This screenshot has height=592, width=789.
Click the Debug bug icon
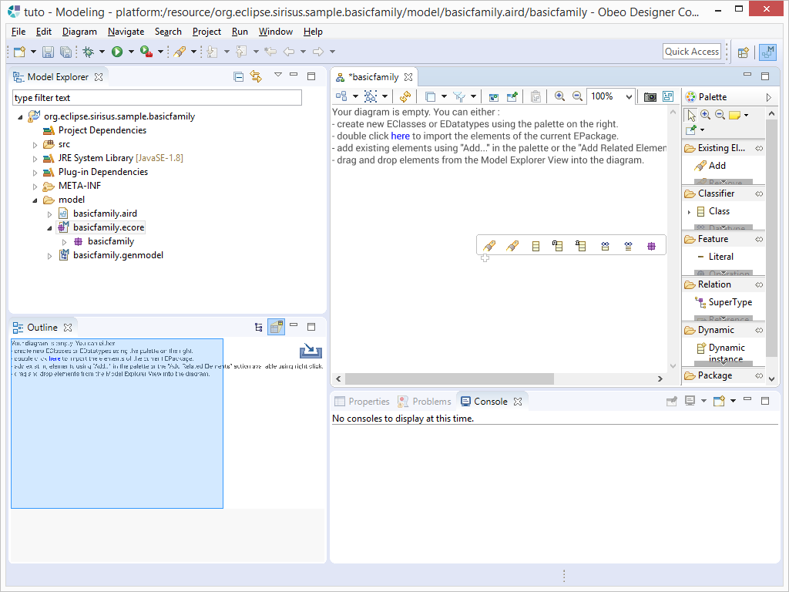point(88,52)
